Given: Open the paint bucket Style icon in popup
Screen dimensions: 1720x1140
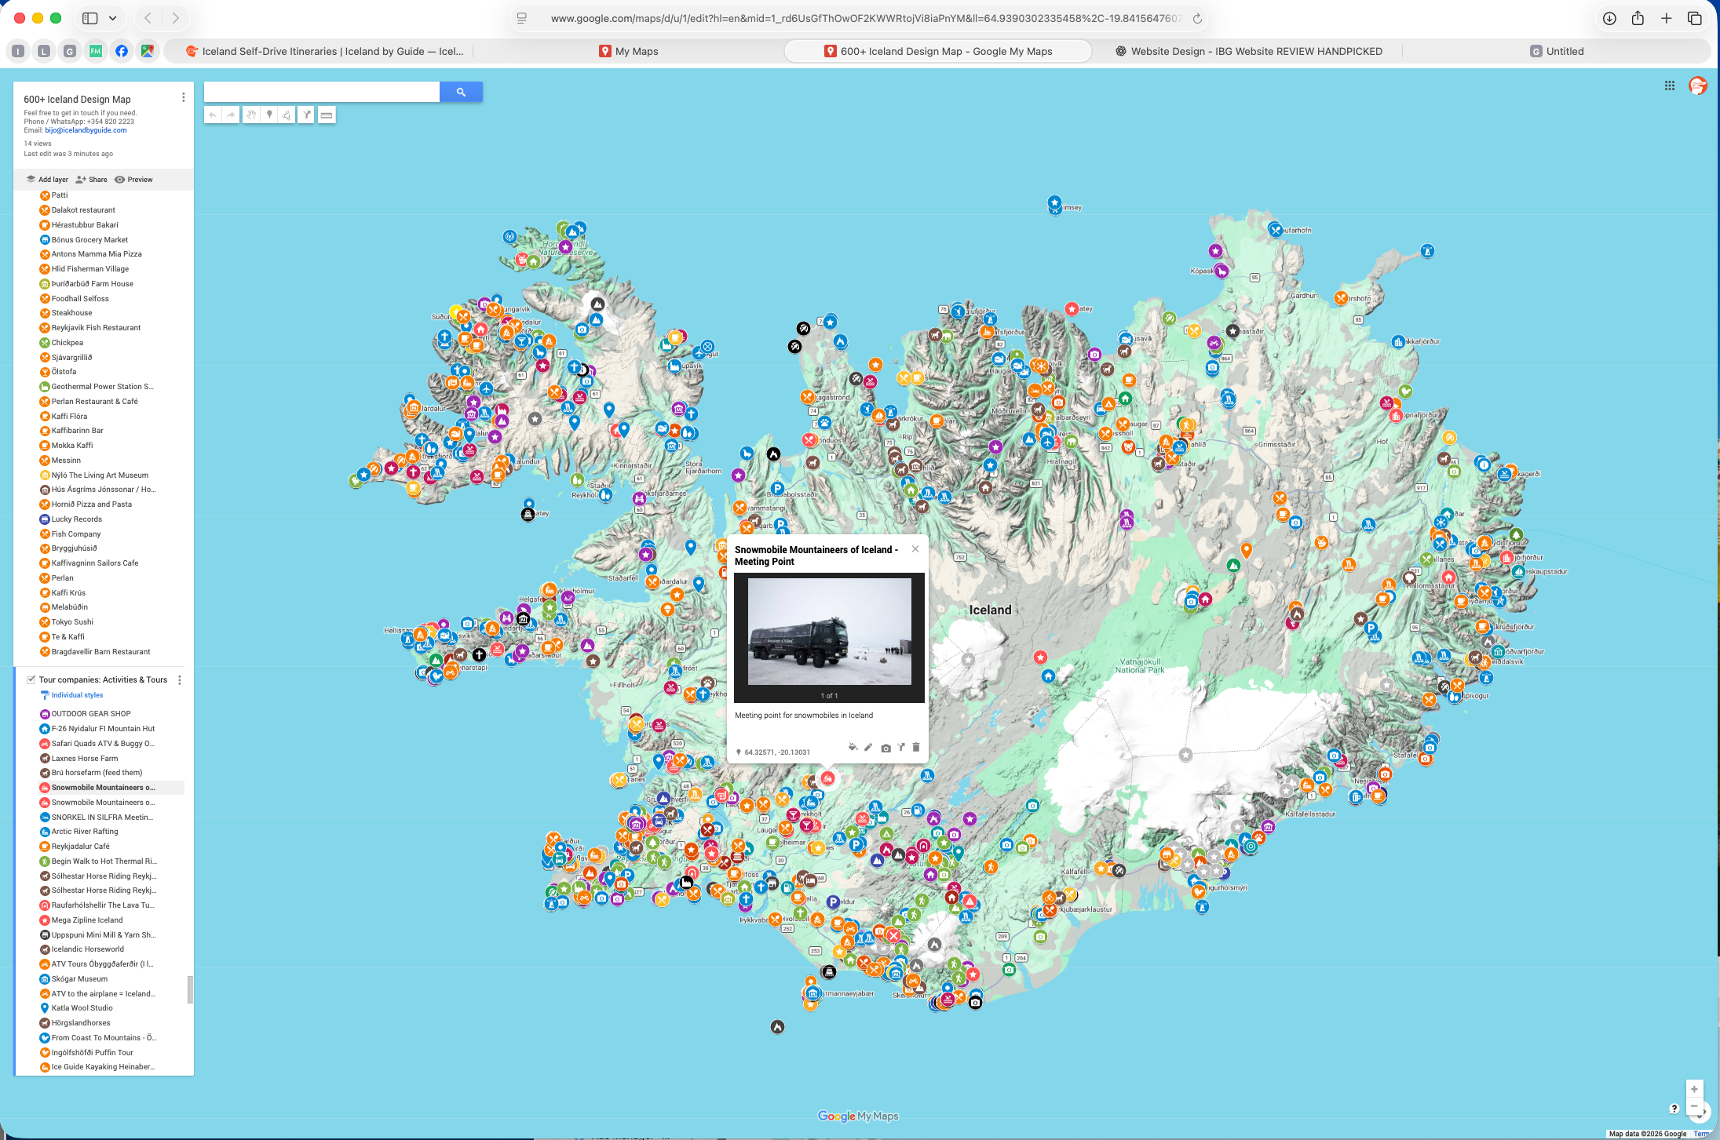Looking at the screenshot, I should pyautogui.click(x=853, y=747).
